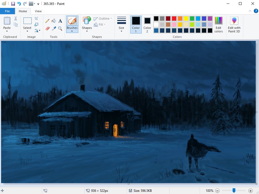
Task: Open the Outline dropdown
Action: (x=103, y=19)
